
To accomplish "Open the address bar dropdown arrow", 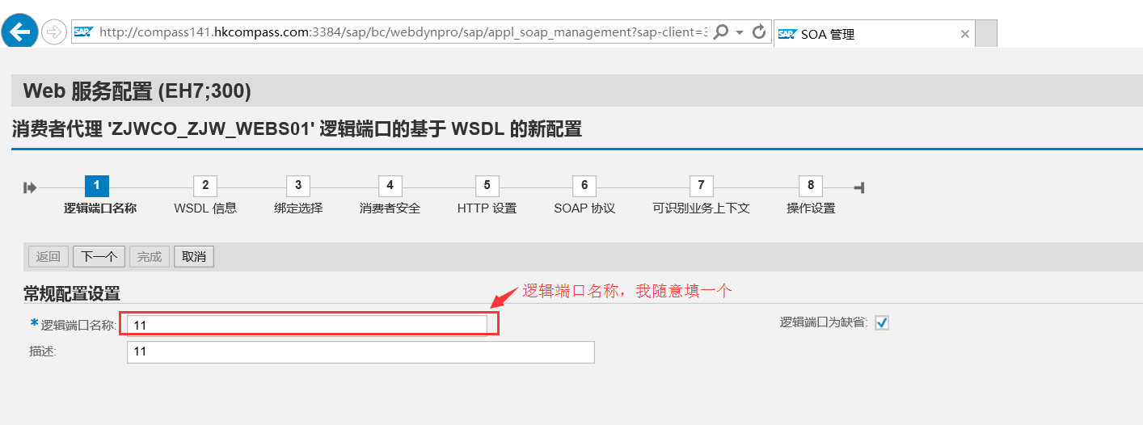I will pos(740,33).
